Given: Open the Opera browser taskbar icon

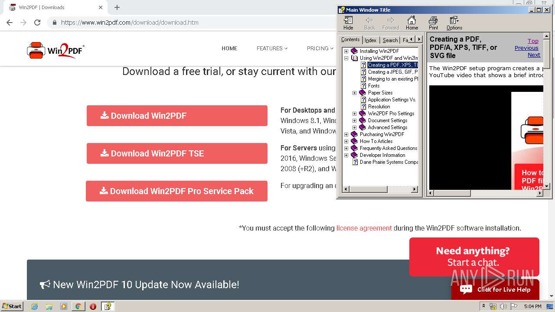Looking at the screenshot, I should pyautogui.click(x=93, y=306).
